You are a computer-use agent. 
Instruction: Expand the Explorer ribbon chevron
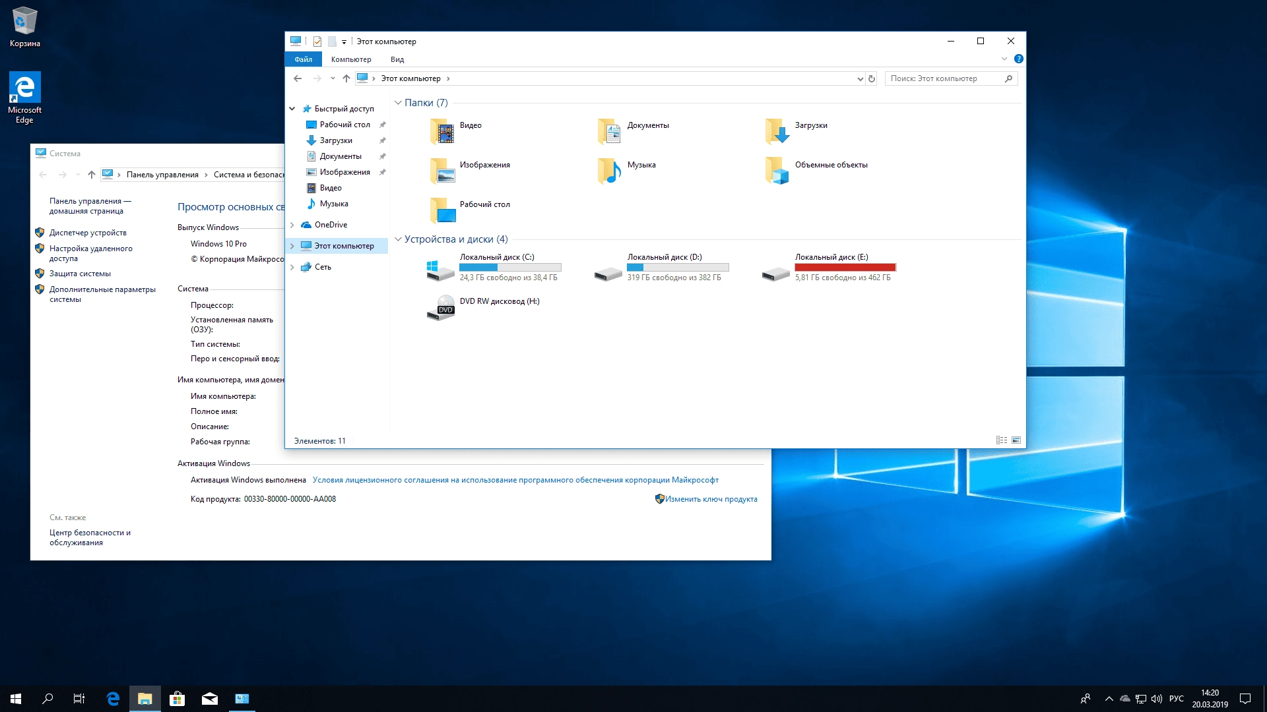(1004, 59)
